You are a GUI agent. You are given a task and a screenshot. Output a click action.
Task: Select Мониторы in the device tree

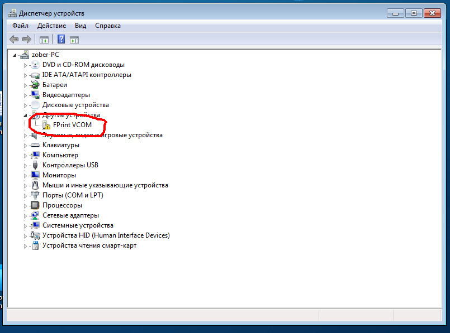59,175
